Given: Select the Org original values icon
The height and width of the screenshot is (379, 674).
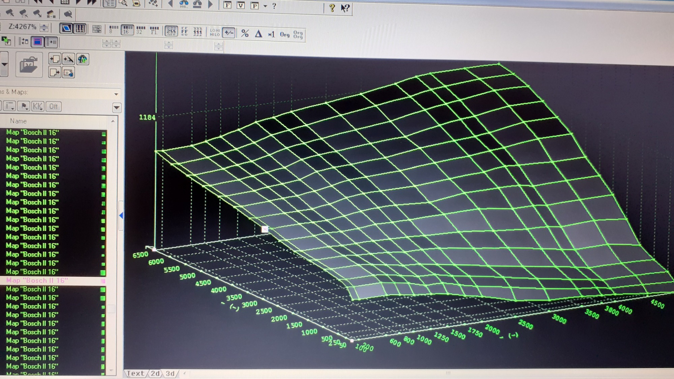Looking at the screenshot, I should [285, 34].
